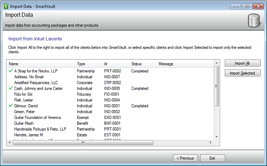Sort by the Type column header
267x166 pixels.
[x=89, y=64]
